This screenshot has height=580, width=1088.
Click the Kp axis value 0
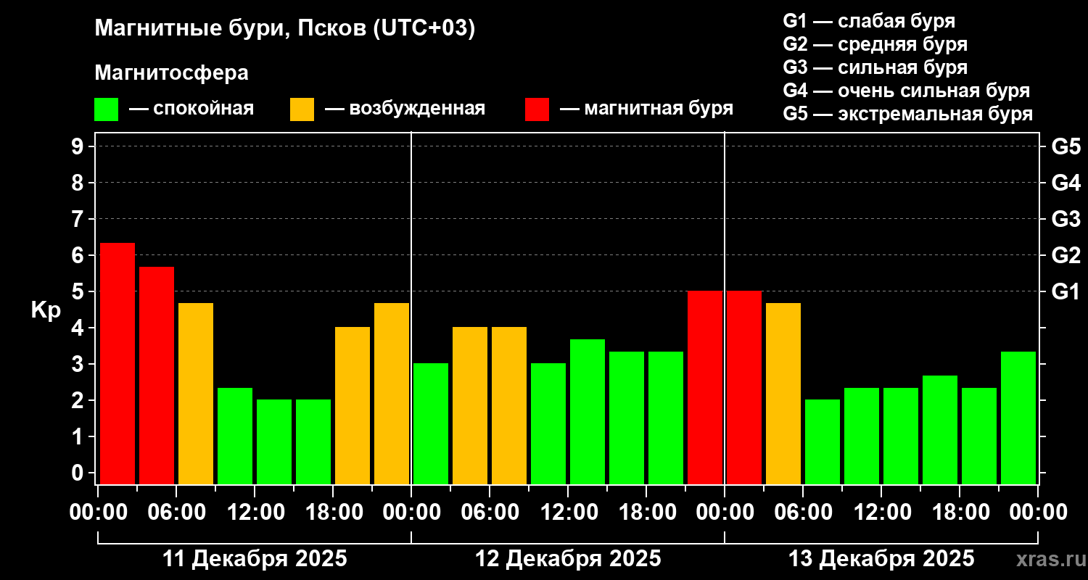[79, 473]
